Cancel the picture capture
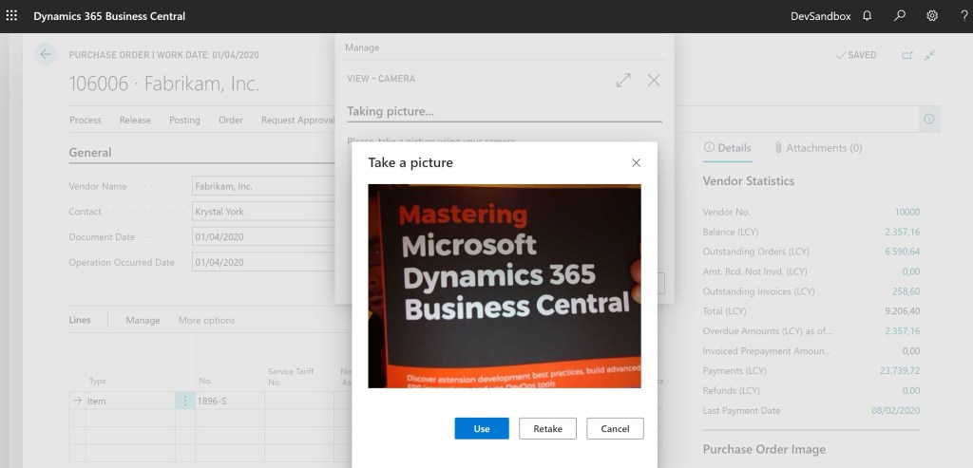 click(615, 429)
